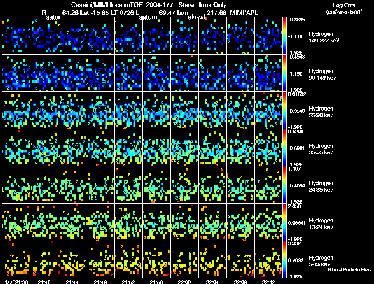Click the '21:44' time axis label

[x=72, y=282]
